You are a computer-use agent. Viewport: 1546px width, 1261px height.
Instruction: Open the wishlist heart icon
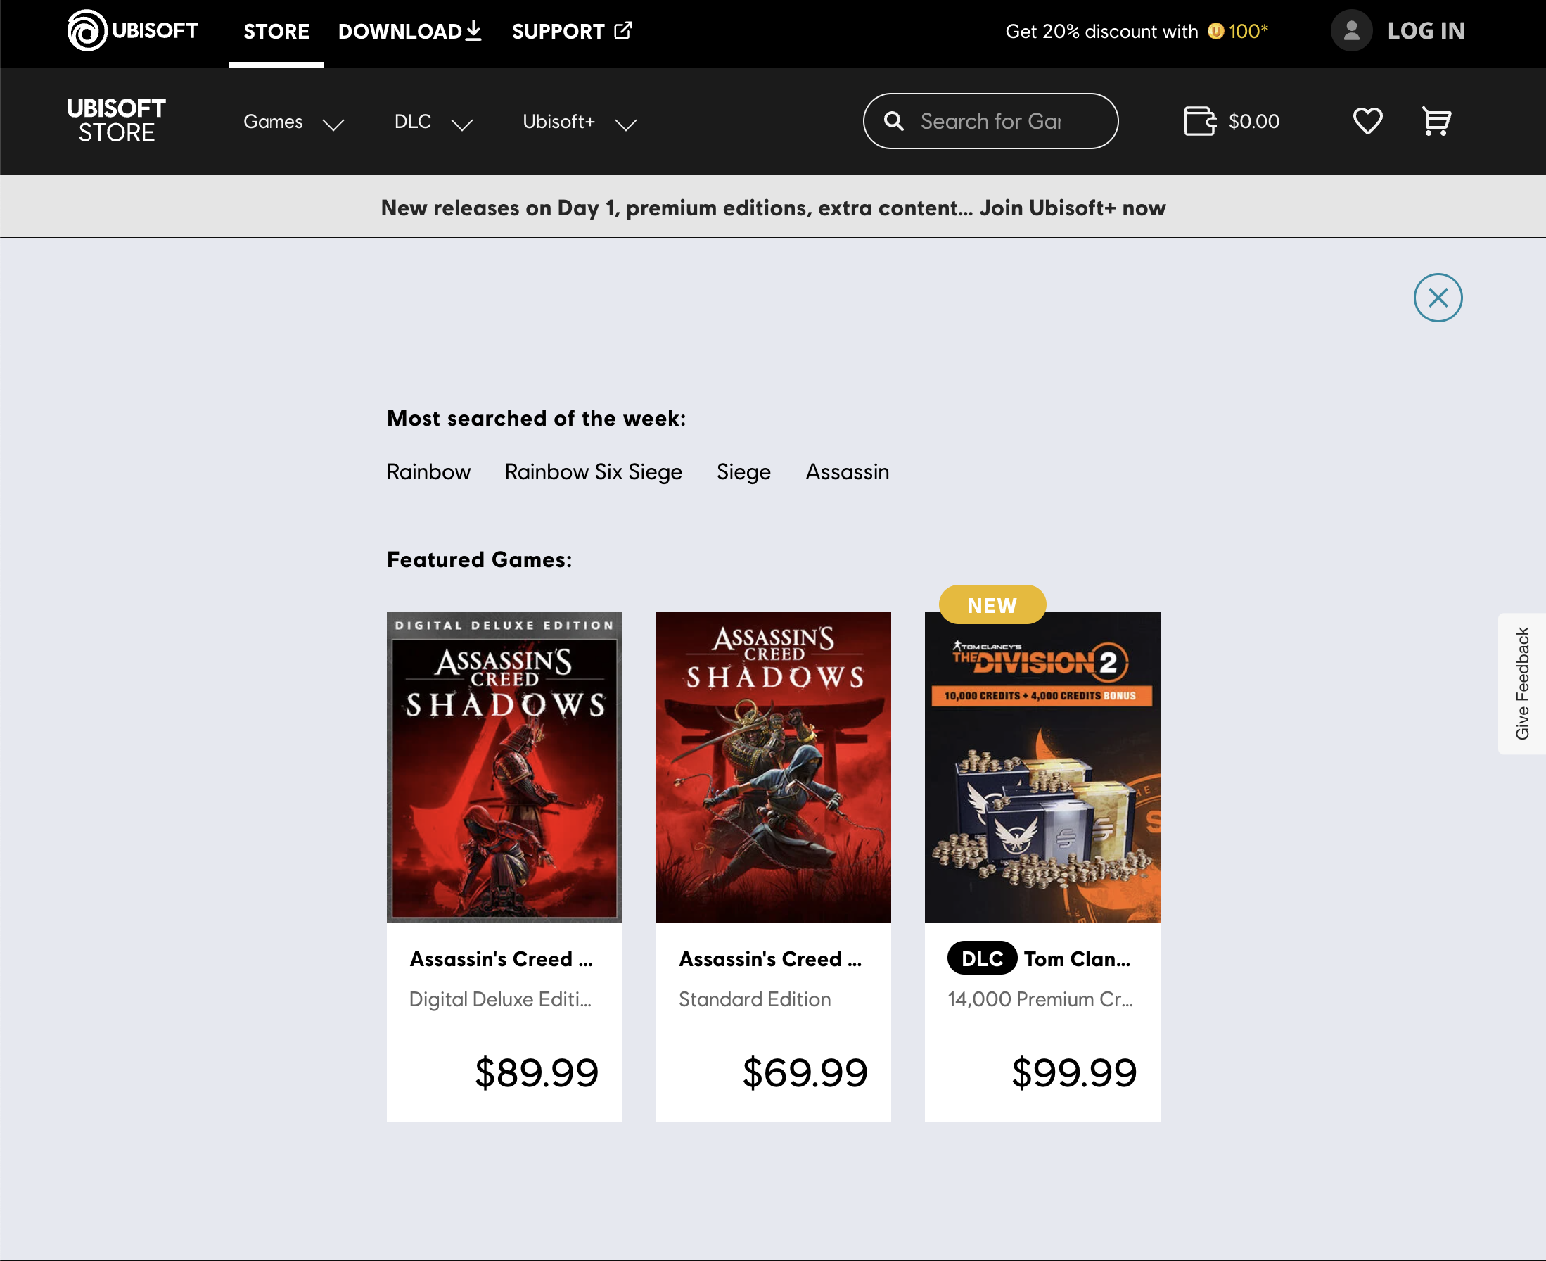click(1367, 121)
